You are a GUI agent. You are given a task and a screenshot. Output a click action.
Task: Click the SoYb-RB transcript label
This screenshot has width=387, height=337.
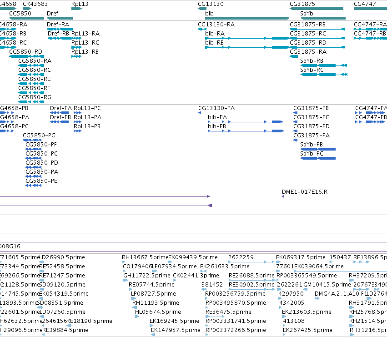(x=312, y=61)
